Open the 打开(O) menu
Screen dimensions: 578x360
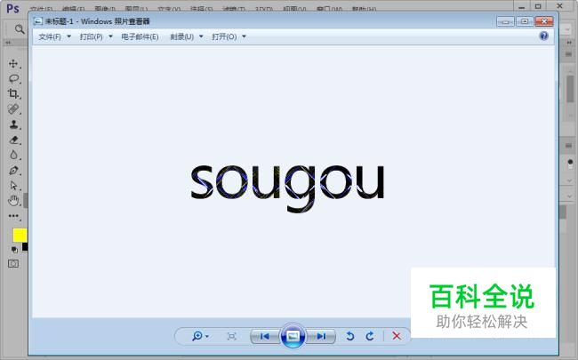[x=224, y=36]
